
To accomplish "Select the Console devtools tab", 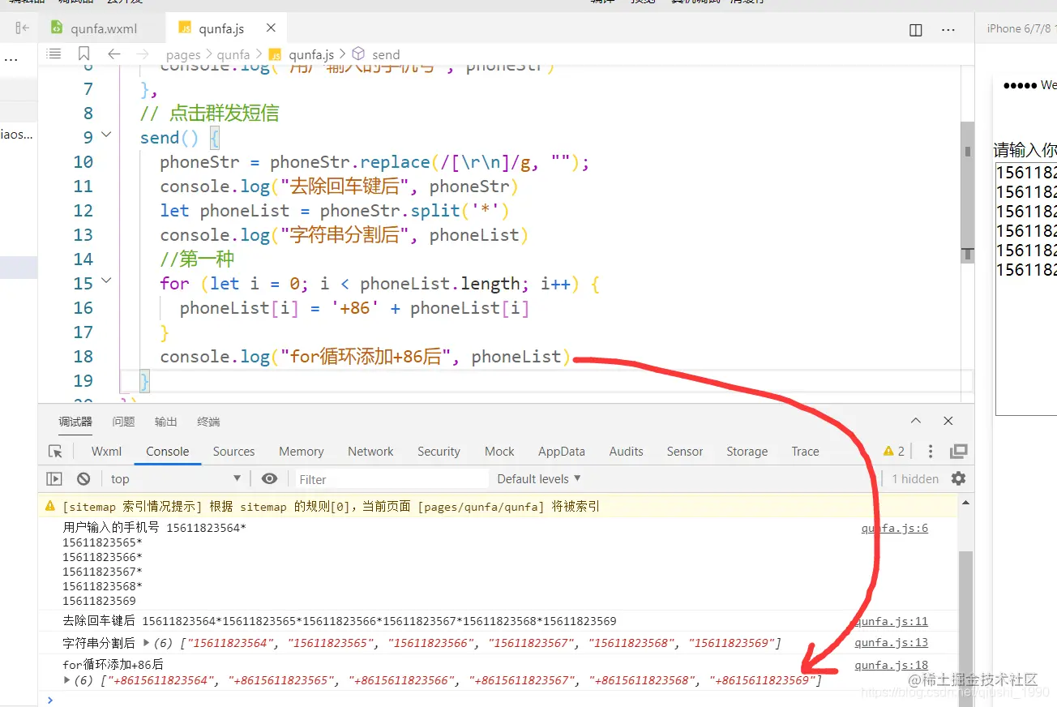I will (168, 452).
